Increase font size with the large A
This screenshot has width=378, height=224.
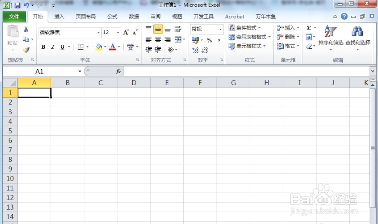tap(126, 32)
